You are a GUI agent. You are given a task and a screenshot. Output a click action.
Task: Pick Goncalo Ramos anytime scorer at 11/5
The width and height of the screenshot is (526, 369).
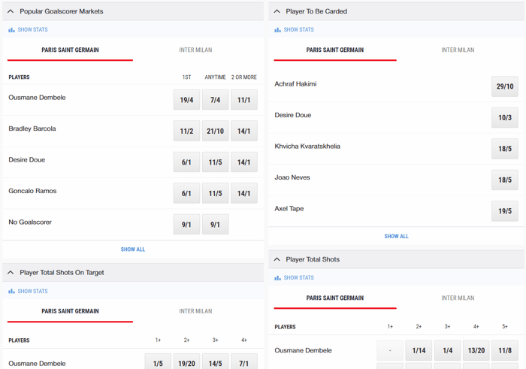click(216, 193)
